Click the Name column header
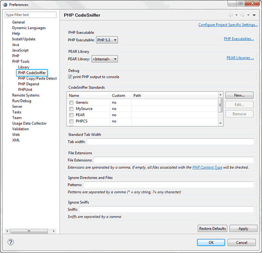Image resolution: width=262 pixels, height=253 pixels. click(x=89, y=96)
